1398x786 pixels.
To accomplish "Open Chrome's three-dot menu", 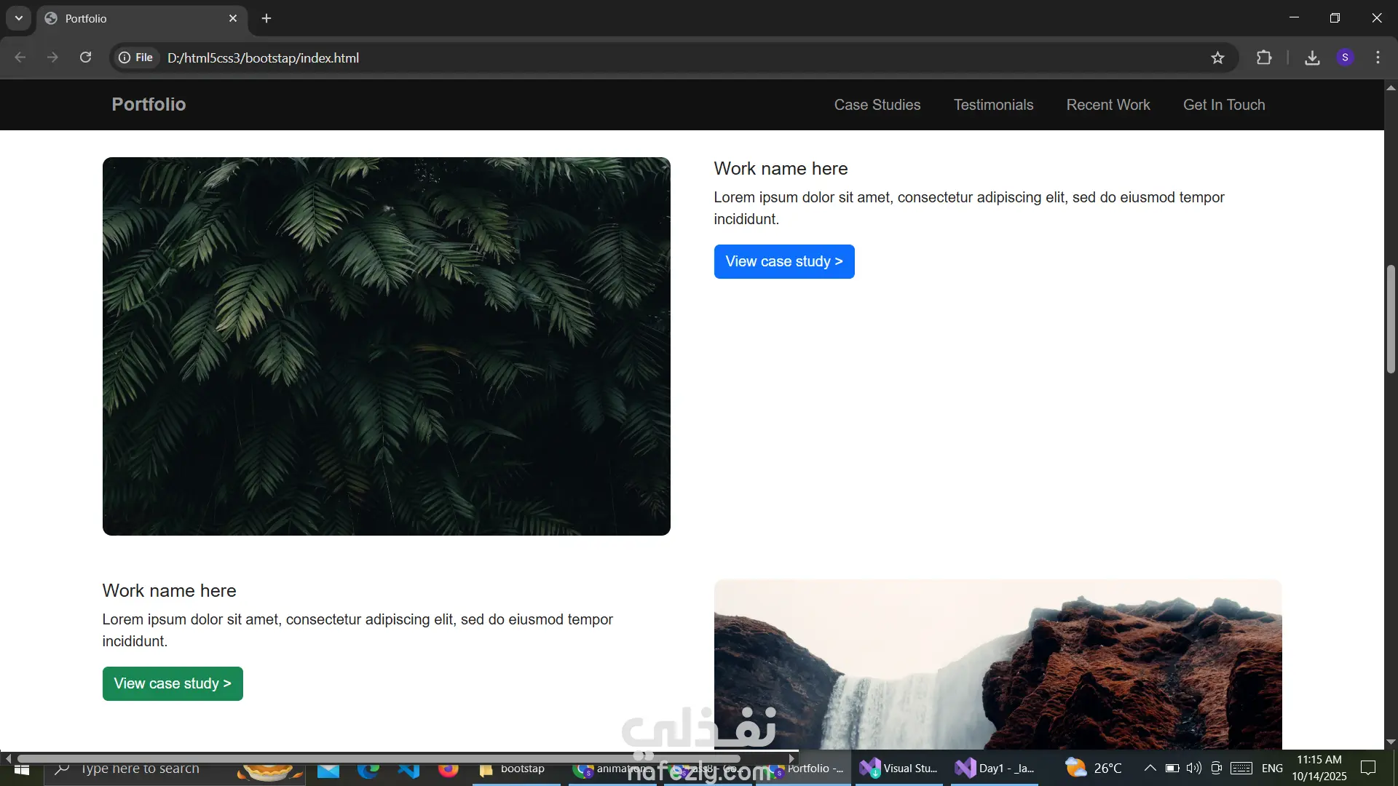I will pyautogui.click(x=1378, y=57).
